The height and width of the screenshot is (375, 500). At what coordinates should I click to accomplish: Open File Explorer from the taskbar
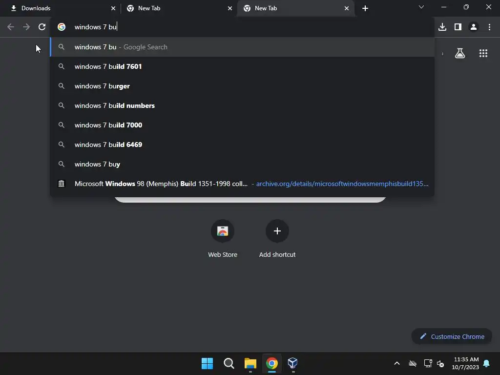click(x=250, y=363)
